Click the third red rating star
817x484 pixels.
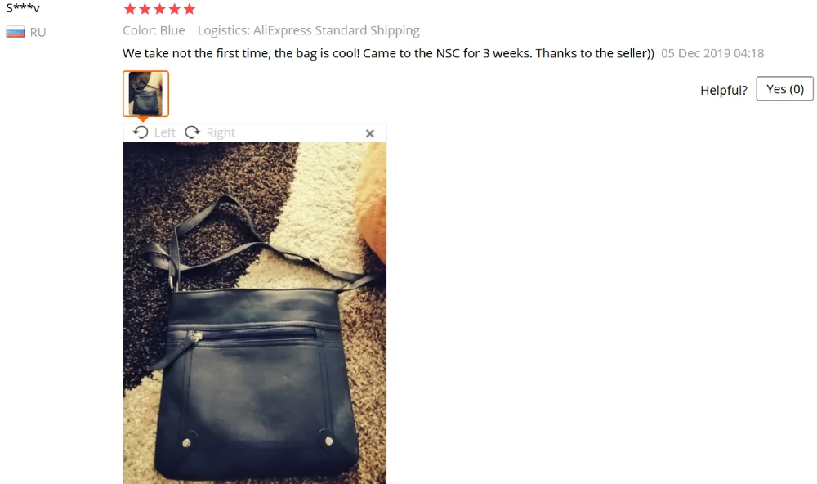(160, 9)
